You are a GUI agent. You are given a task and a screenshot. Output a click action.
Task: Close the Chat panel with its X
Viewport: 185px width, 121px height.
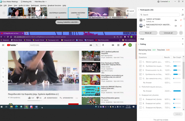click(183, 39)
